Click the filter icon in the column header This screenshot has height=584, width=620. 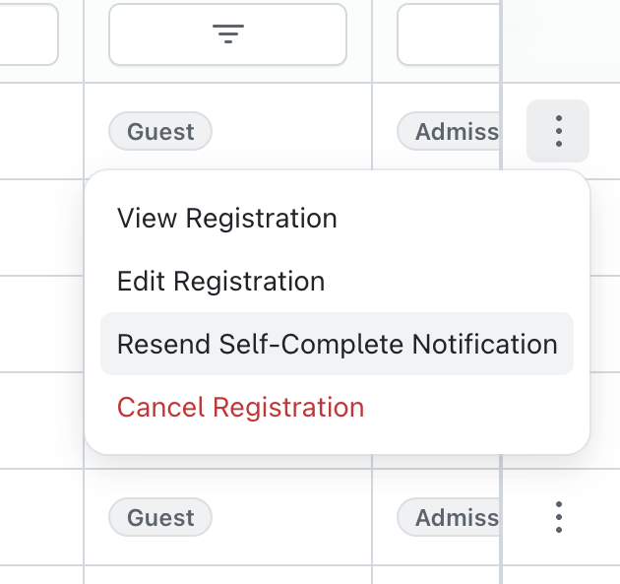pyautogui.click(x=227, y=35)
